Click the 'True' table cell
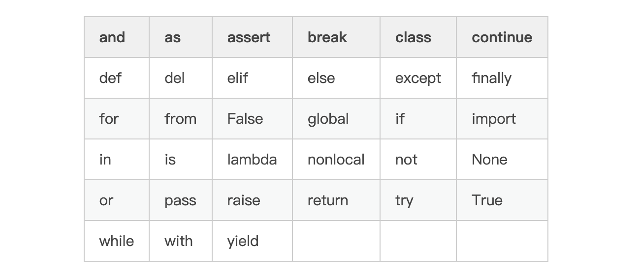 tap(487, 200)
